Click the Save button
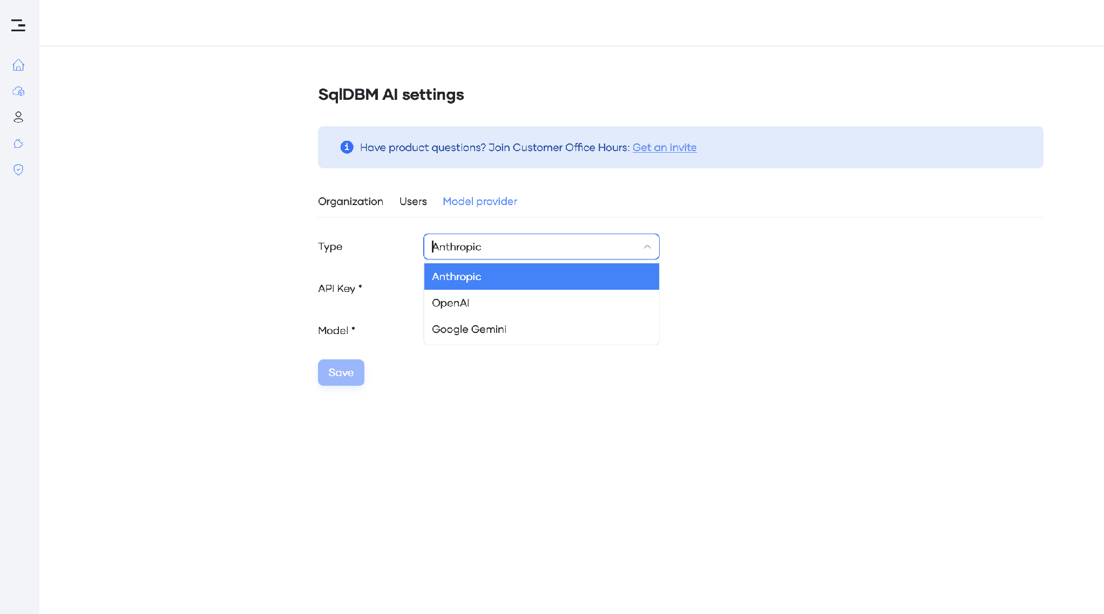 (341, 373)
